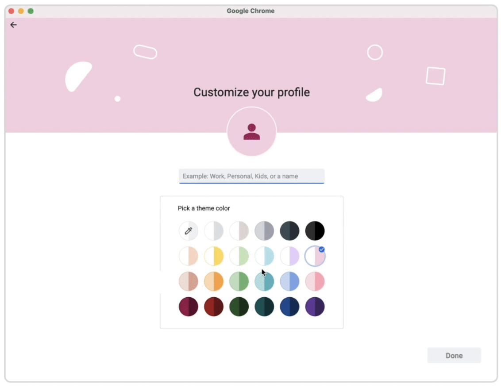Open the custom color eyedropper picker
The height and width of the screenshot is (387, 501).
[188, 230]
